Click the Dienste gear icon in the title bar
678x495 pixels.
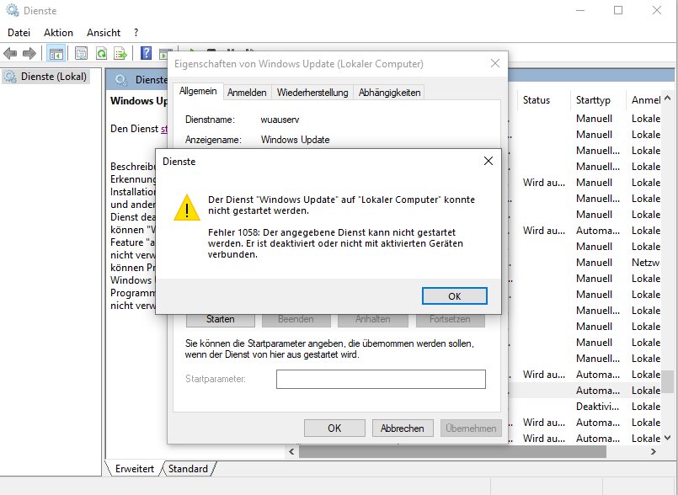tap(12, 10)
